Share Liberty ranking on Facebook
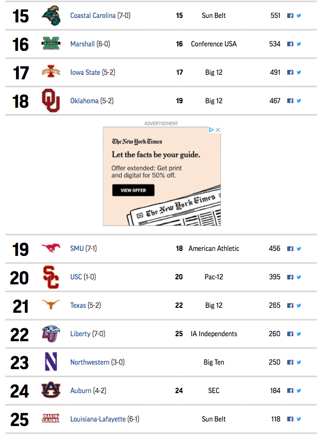 tap(290, 334)
